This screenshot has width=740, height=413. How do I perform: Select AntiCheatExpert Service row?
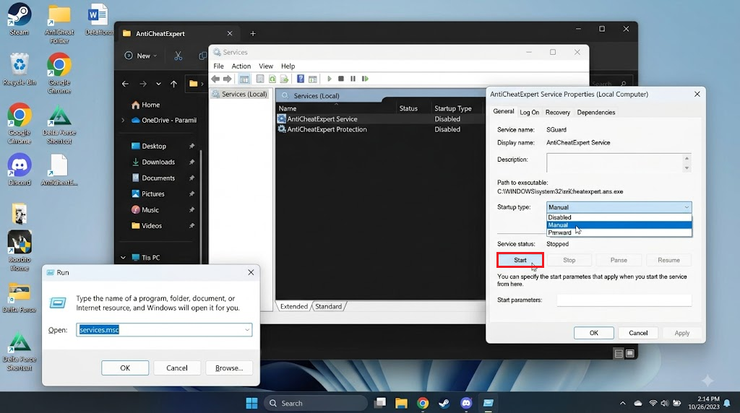click(x=380, y=119)
